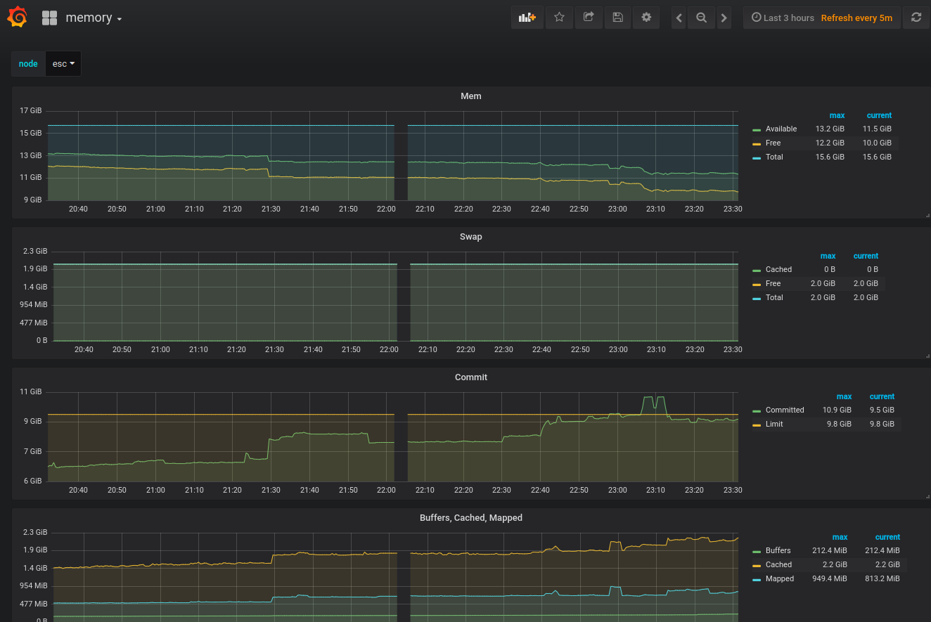Open the Swap panel title menu
Screen dimensions: 931x622
click(x=470, y=237)
